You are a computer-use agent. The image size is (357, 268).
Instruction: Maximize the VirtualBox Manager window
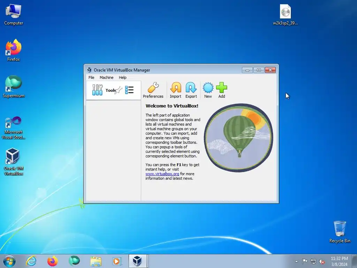pyautogui.click(x=259, y=70)
